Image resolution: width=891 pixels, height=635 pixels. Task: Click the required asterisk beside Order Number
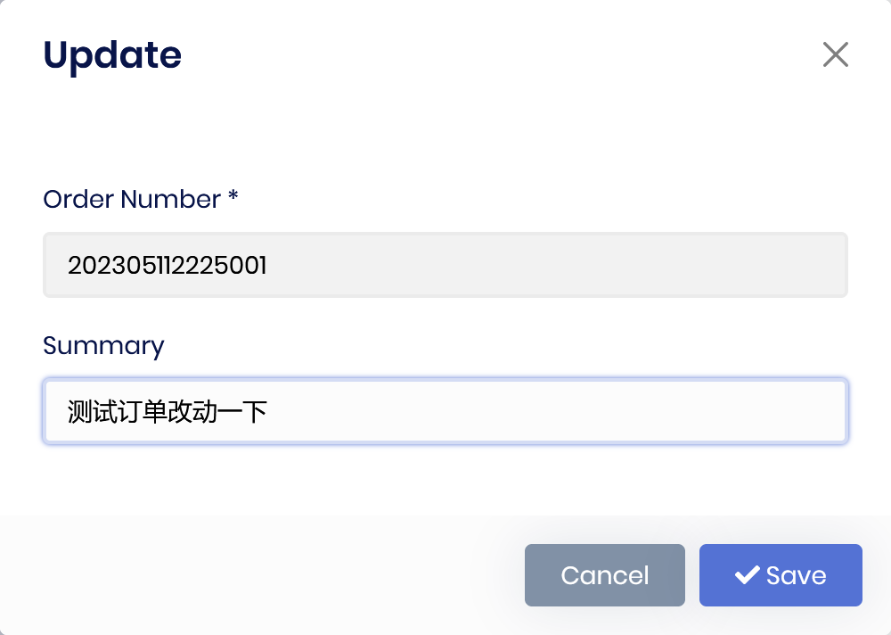(233, 197)
